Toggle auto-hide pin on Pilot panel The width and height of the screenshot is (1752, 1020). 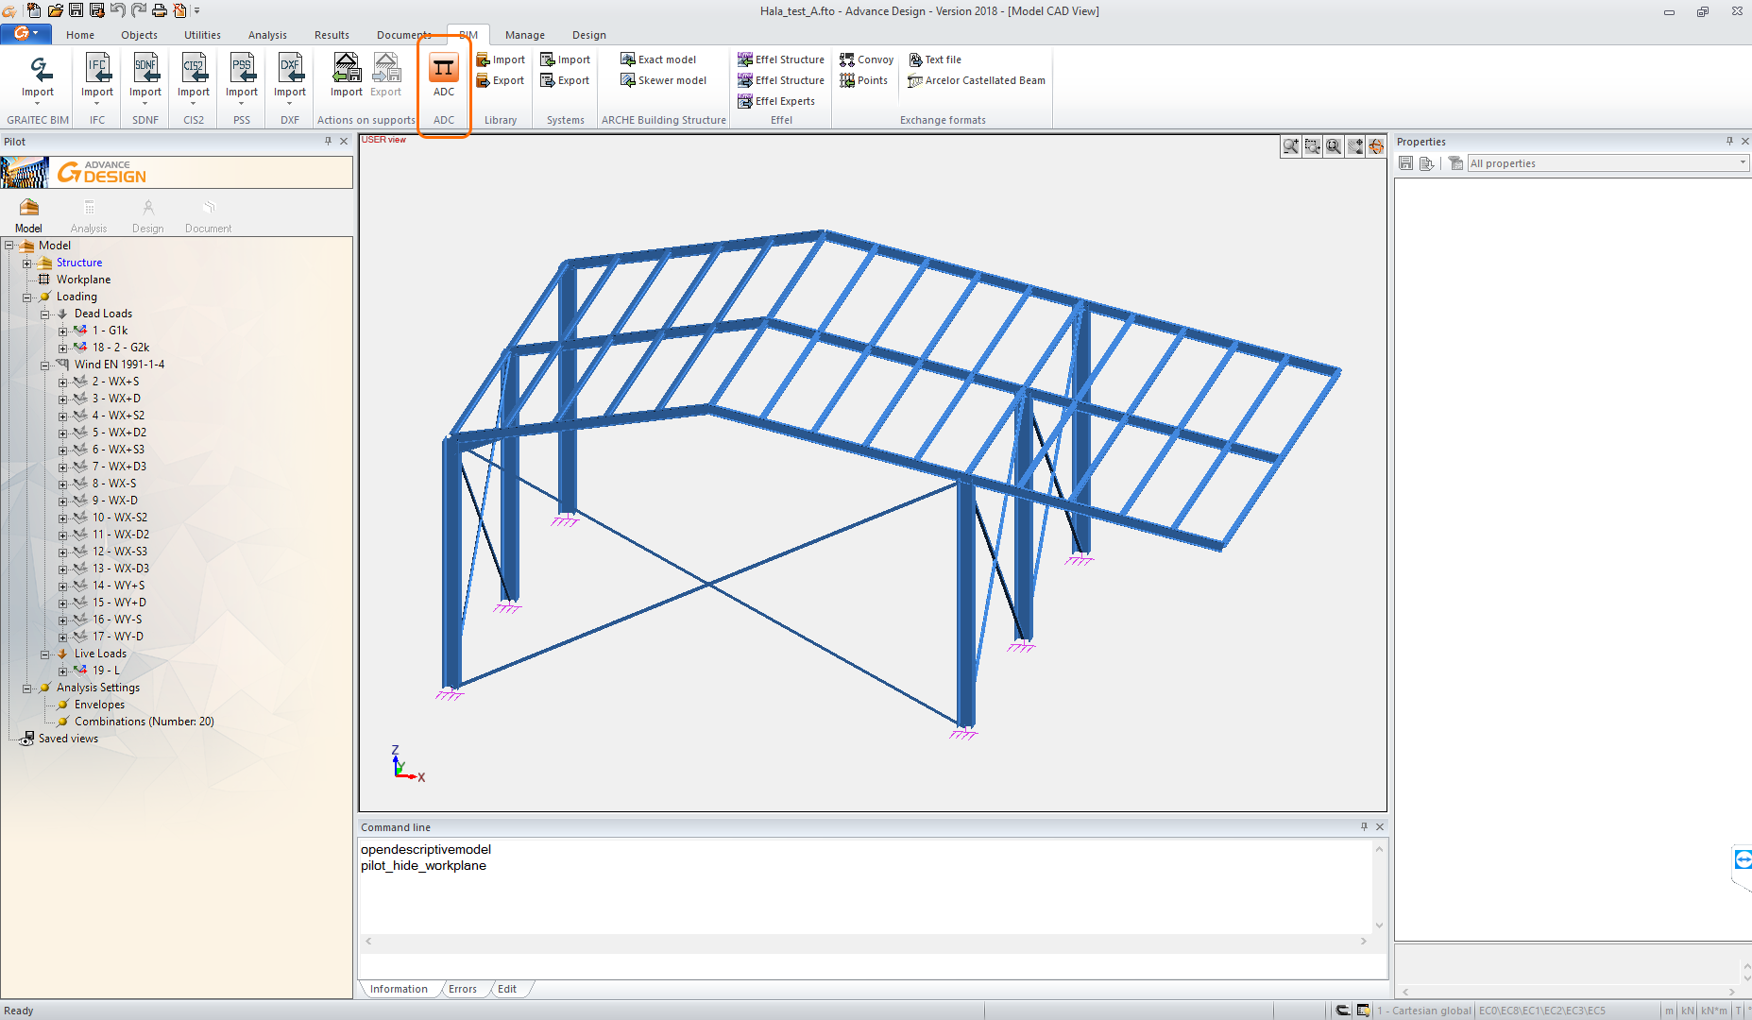(x=328, y=142)
